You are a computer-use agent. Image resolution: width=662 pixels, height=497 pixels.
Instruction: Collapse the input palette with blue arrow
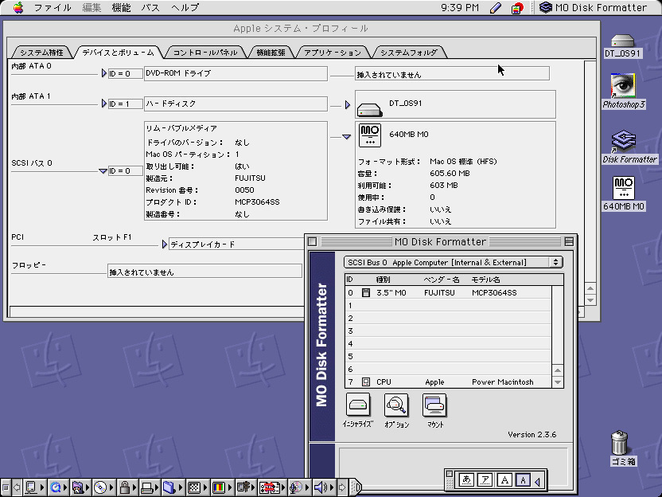click(537, 481)
